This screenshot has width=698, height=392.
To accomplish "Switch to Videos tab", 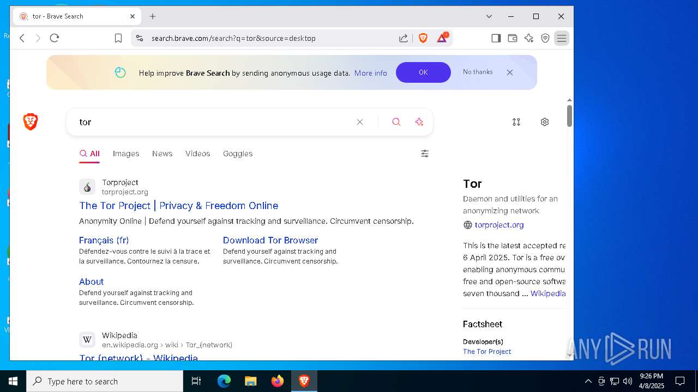I will click(198, 154).
